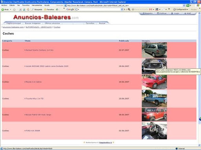Click the Internet zone globe in status bar
The height and width of the screenshot is (150, 201).
(x=177, y=148)
